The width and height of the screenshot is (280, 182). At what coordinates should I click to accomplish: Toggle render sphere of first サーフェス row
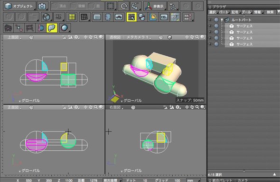(x=216, y=26)
